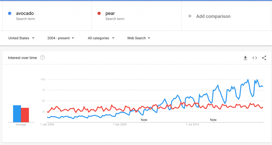Edit the pear search term

click(110, 13)
